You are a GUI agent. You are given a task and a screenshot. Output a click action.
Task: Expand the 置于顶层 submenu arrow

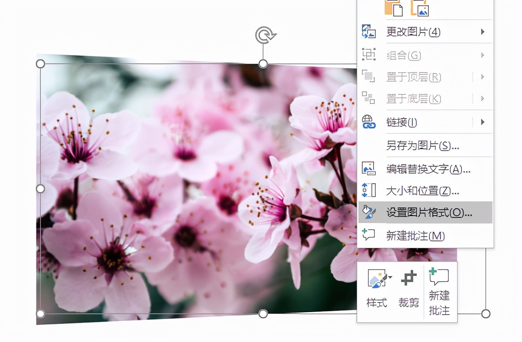click(x=482, y=77)
